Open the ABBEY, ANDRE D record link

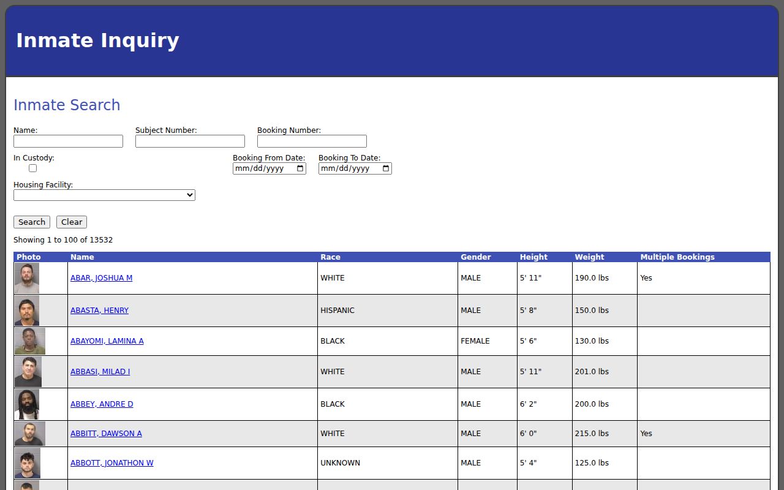click(102, 404)
